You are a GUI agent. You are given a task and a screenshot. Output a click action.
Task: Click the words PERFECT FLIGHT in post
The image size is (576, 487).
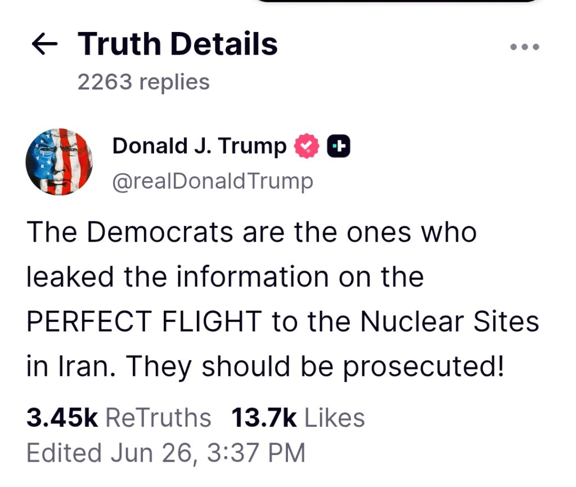tap(145, 322)
